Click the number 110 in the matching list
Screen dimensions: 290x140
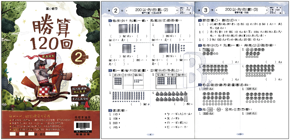click(x=115, y=114)
